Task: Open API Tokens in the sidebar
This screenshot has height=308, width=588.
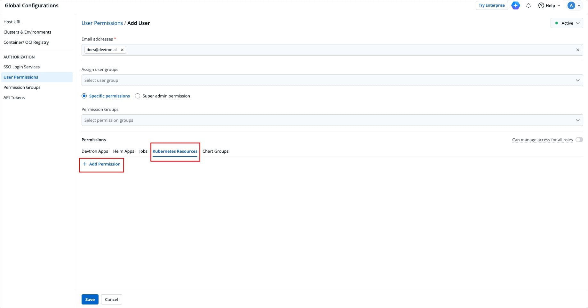Action: pyautogui.click(x=14, y=97)
